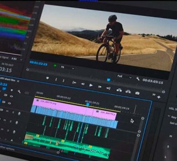Click the Timeline playhead at 00:01:59:21
Image resolution: width=177 pixels, height=161 pixels.
coord(88,104)
